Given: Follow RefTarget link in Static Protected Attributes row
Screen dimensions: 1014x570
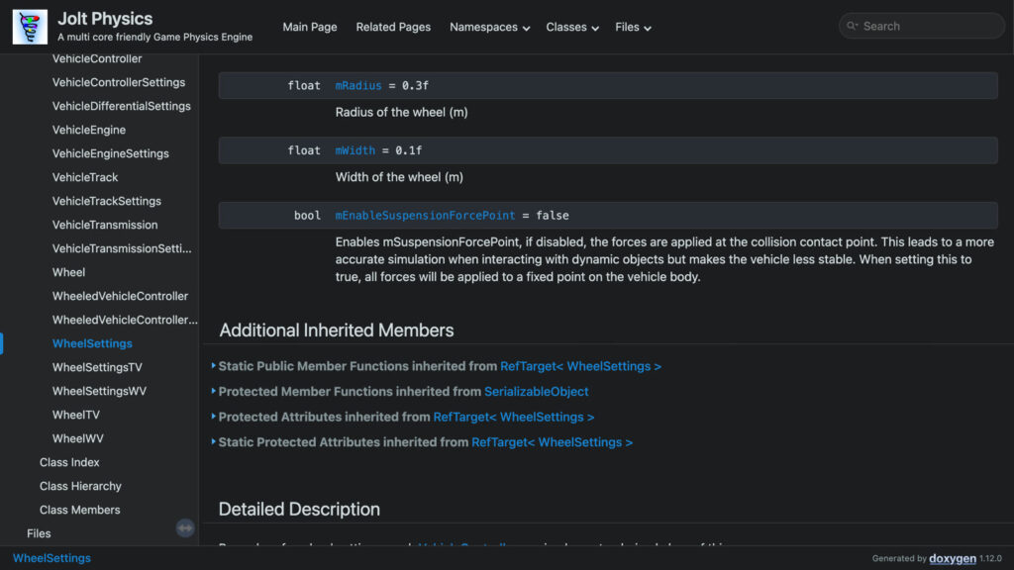Looking at the screenshot, I should click(x=552, y=442).
